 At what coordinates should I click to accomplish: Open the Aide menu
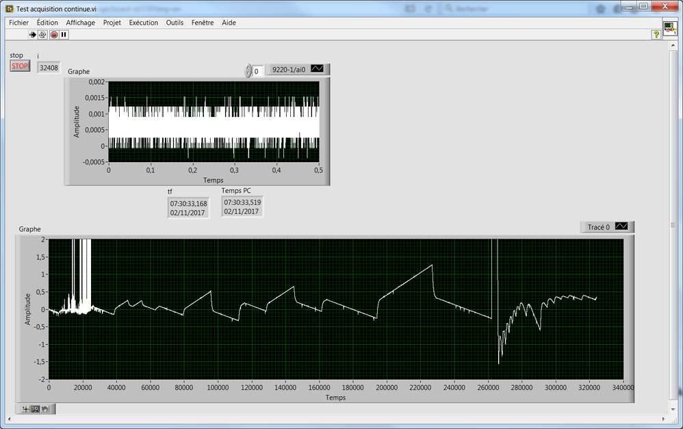point(229,23)
